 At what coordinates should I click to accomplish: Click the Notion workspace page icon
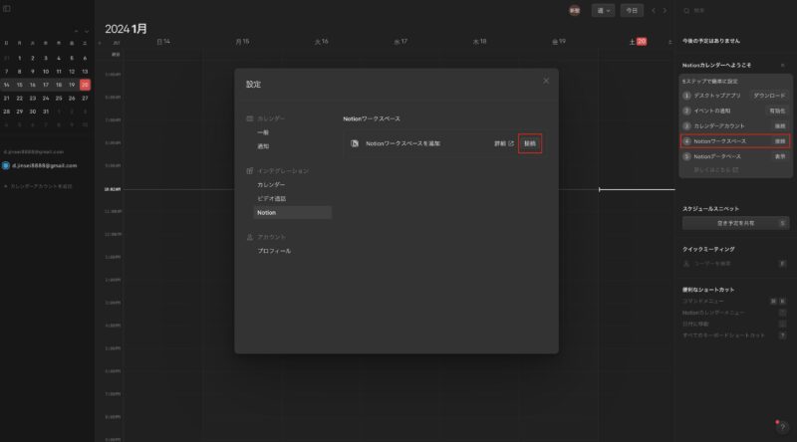tap(355, 143)
